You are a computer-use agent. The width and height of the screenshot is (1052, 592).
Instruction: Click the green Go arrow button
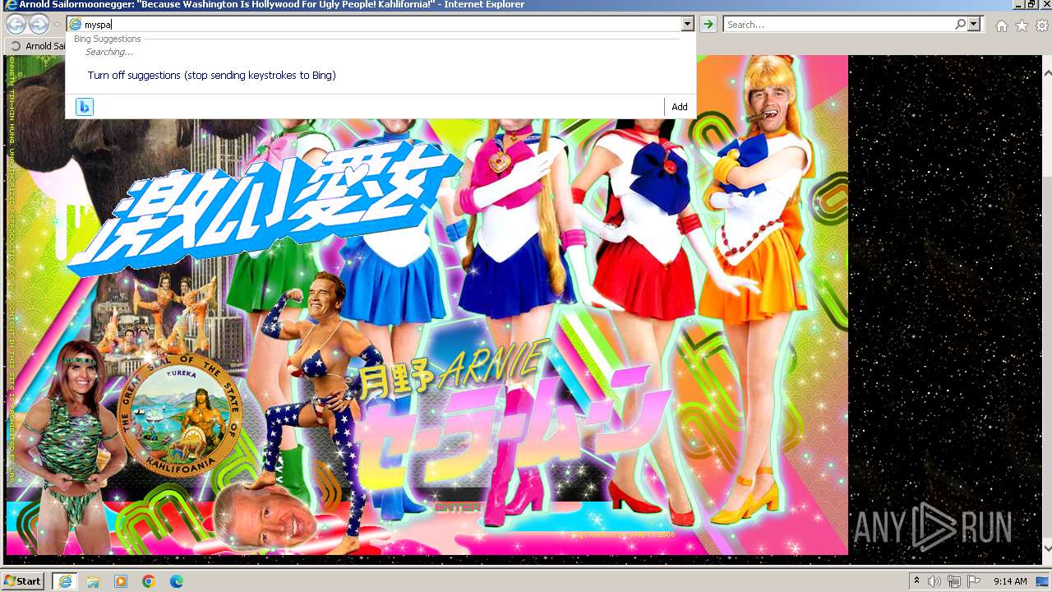707,25
